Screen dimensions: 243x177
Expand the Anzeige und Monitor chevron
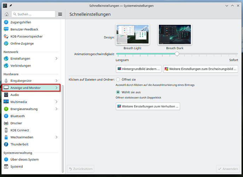[x=57, y=88]
